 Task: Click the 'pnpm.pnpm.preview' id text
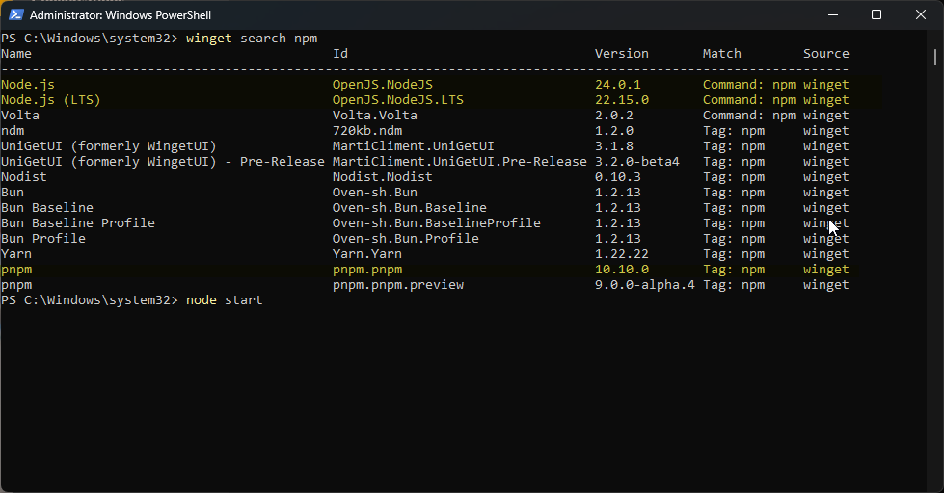pyautogui.click(x=398, y=285)
